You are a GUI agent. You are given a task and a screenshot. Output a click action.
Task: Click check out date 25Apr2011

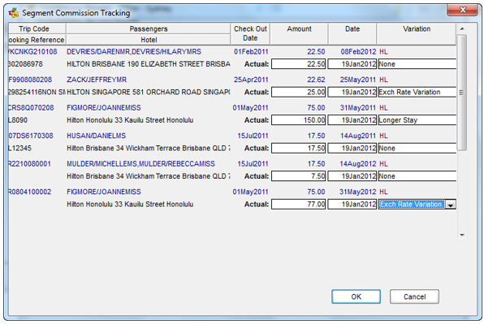click(x=251, y=80)
